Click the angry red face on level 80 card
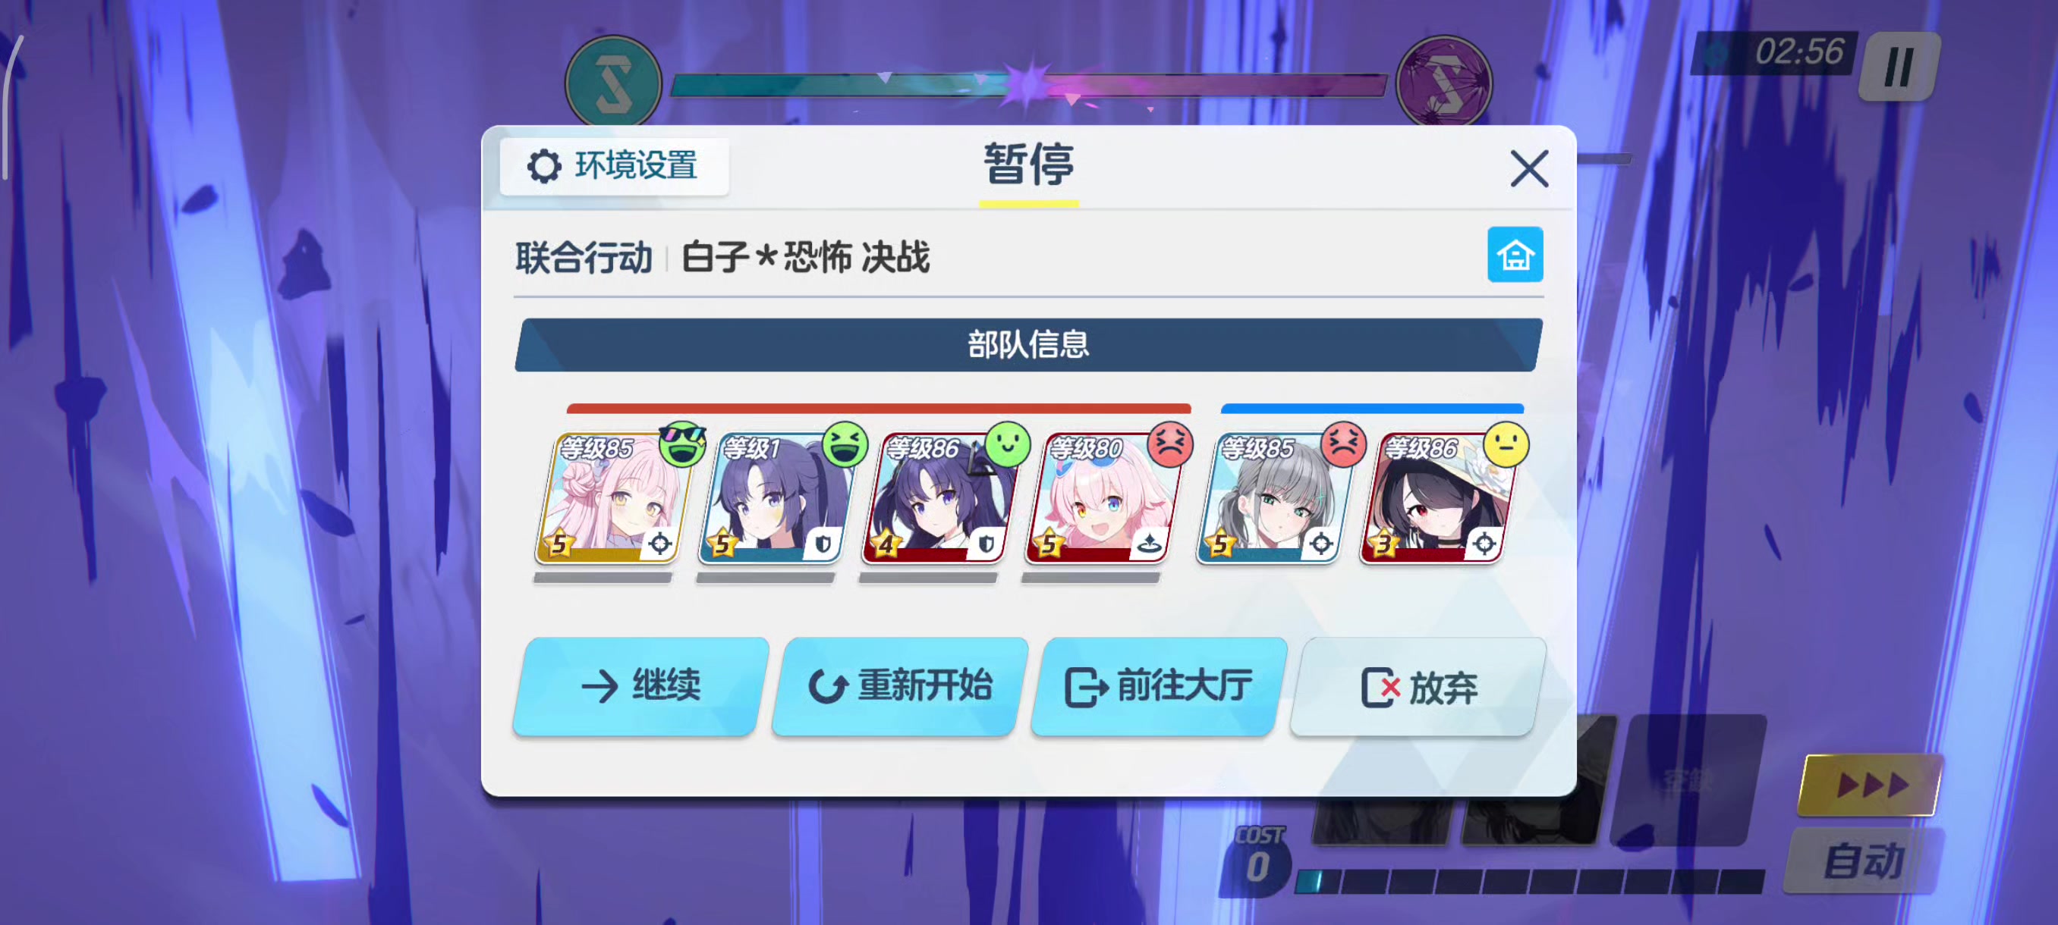Viewport: 2058px width, 925px height. 1170,444
